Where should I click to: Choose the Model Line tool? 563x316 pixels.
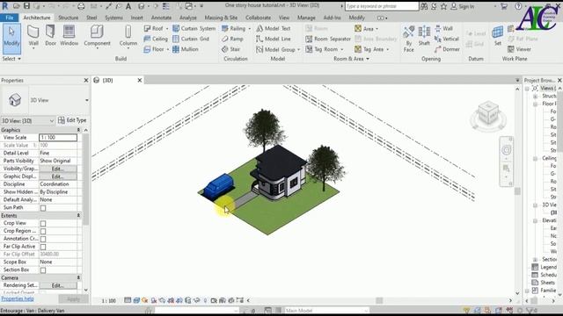(274, 39)
